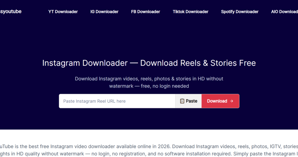Open Tiktok Downloader from the nav bar

tap(190, 12)
